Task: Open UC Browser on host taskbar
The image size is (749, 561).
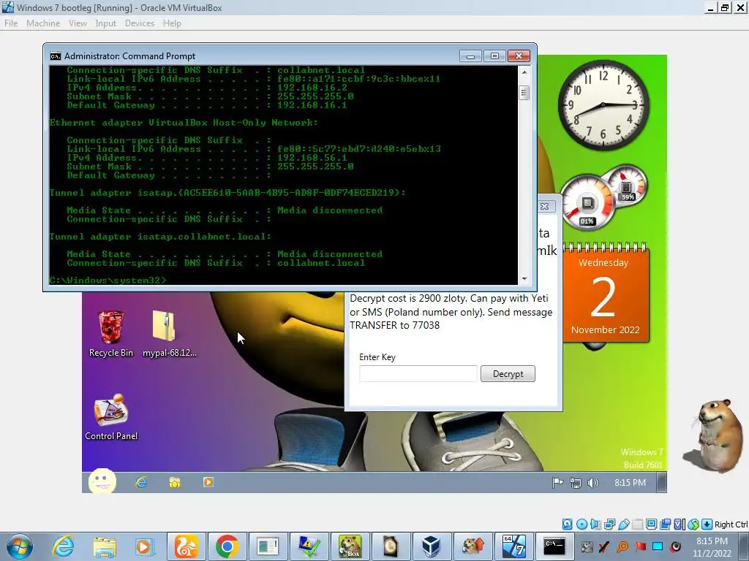Action: (186, 546)
